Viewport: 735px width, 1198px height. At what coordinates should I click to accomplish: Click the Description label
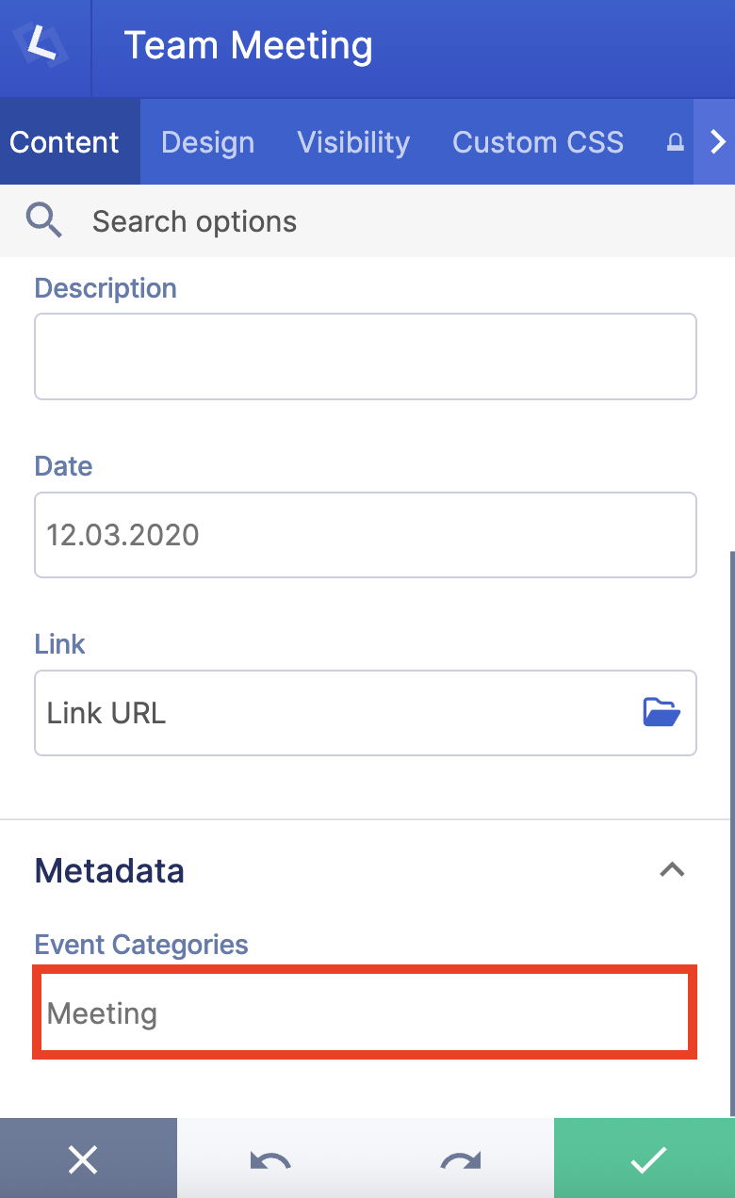[x=105, y=288]
